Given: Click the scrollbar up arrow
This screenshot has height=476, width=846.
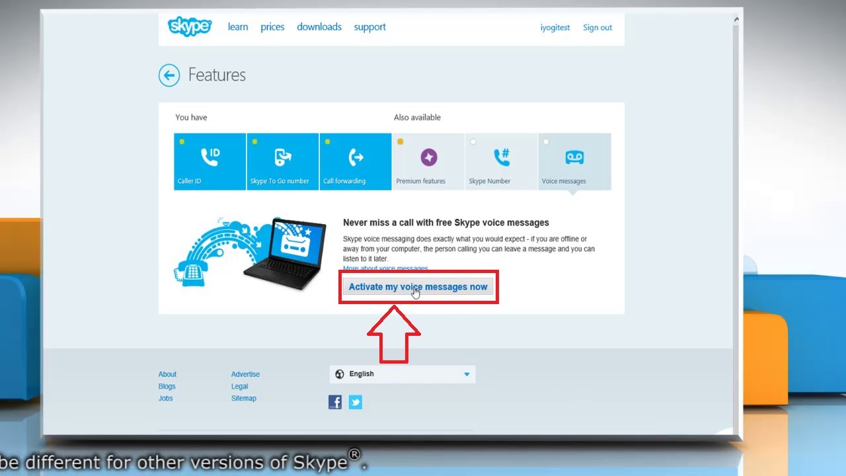Looking at the screenshot, I should [737, 20].
